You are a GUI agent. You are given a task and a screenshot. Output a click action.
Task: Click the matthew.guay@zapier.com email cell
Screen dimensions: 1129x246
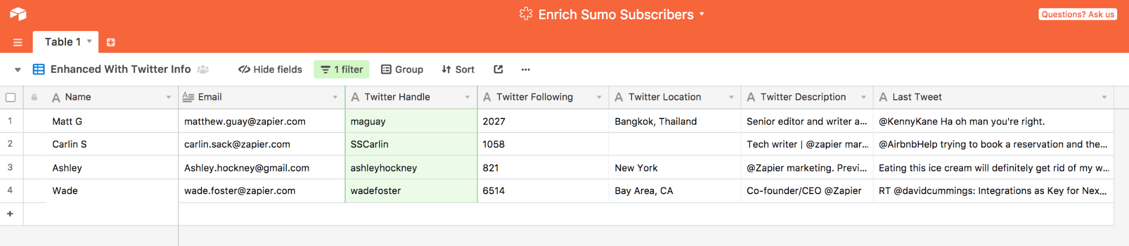262,121
